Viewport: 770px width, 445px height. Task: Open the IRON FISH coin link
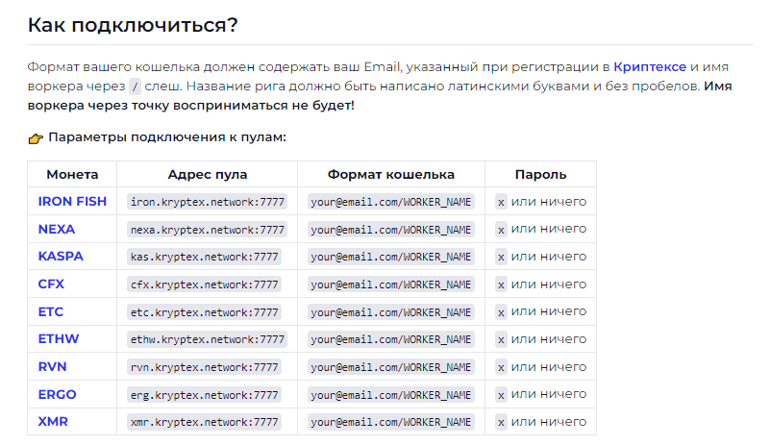[72, 202]
